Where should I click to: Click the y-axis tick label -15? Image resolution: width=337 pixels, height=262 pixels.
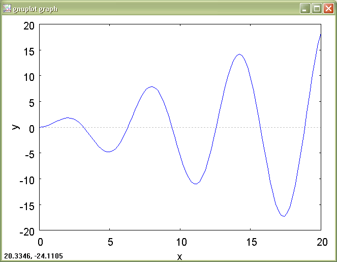click(x=27, y=206)
